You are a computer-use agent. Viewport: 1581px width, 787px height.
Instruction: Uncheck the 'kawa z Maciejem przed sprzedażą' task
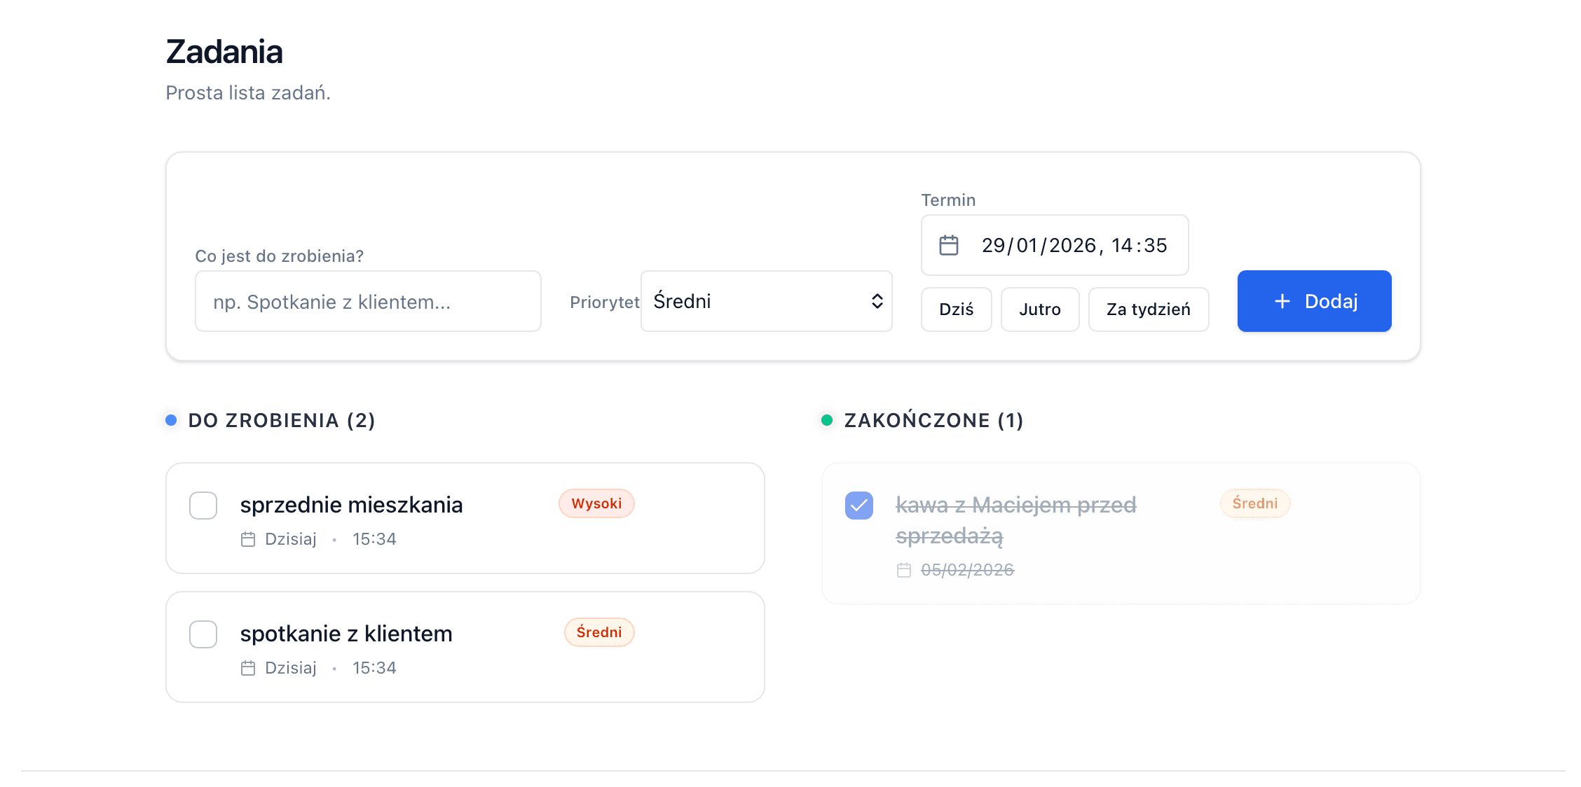point(859,504)
